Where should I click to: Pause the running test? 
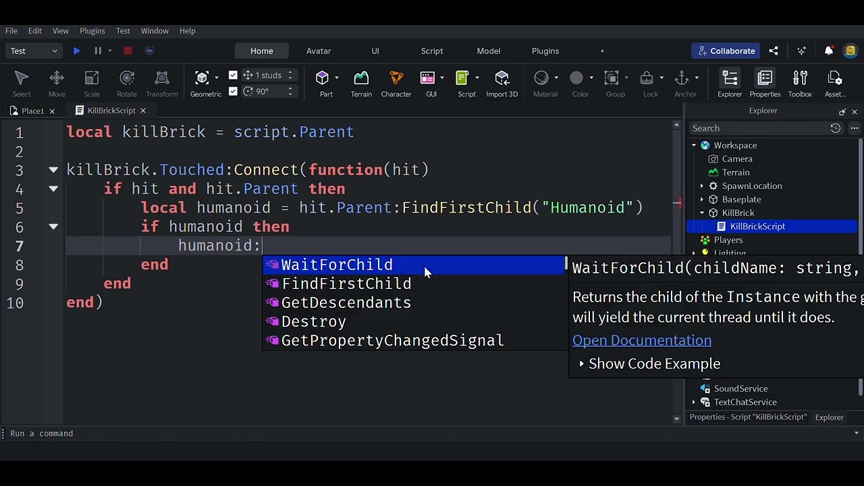click(x=98, y=51)
